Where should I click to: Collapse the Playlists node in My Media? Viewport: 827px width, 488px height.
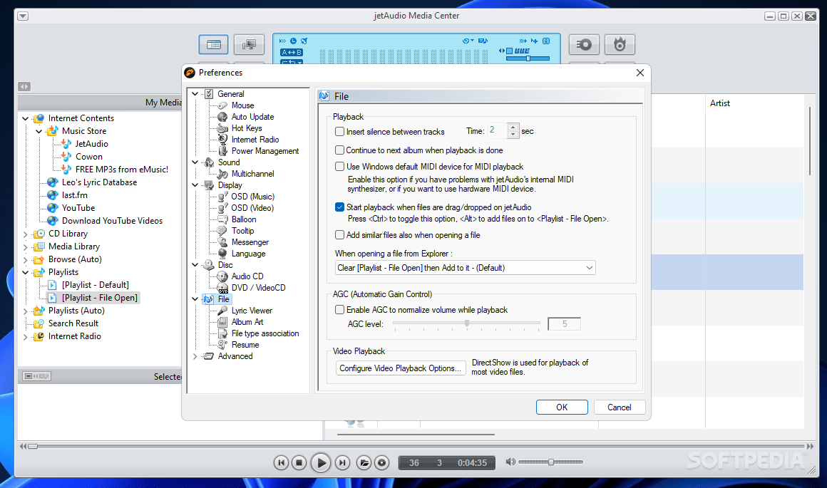26,272
